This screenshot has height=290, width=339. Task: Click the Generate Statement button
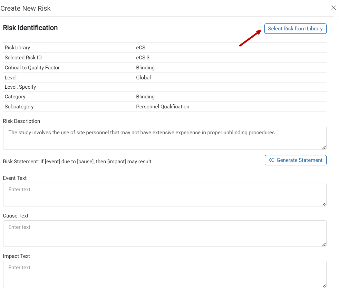(296, 160)
